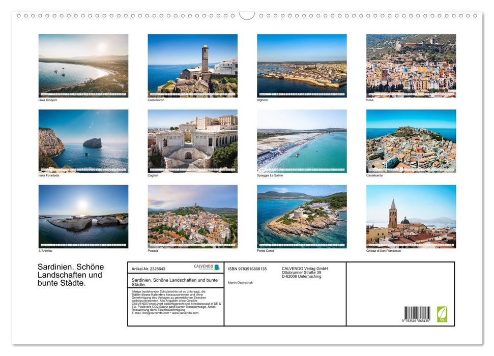This screenshot has width=494, height=356.
Task: Click the large calendar title at bottom left
Action: click(71, 275)
